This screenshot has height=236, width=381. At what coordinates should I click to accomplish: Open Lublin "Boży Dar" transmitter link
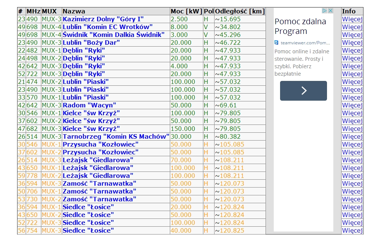pos(91,43)
